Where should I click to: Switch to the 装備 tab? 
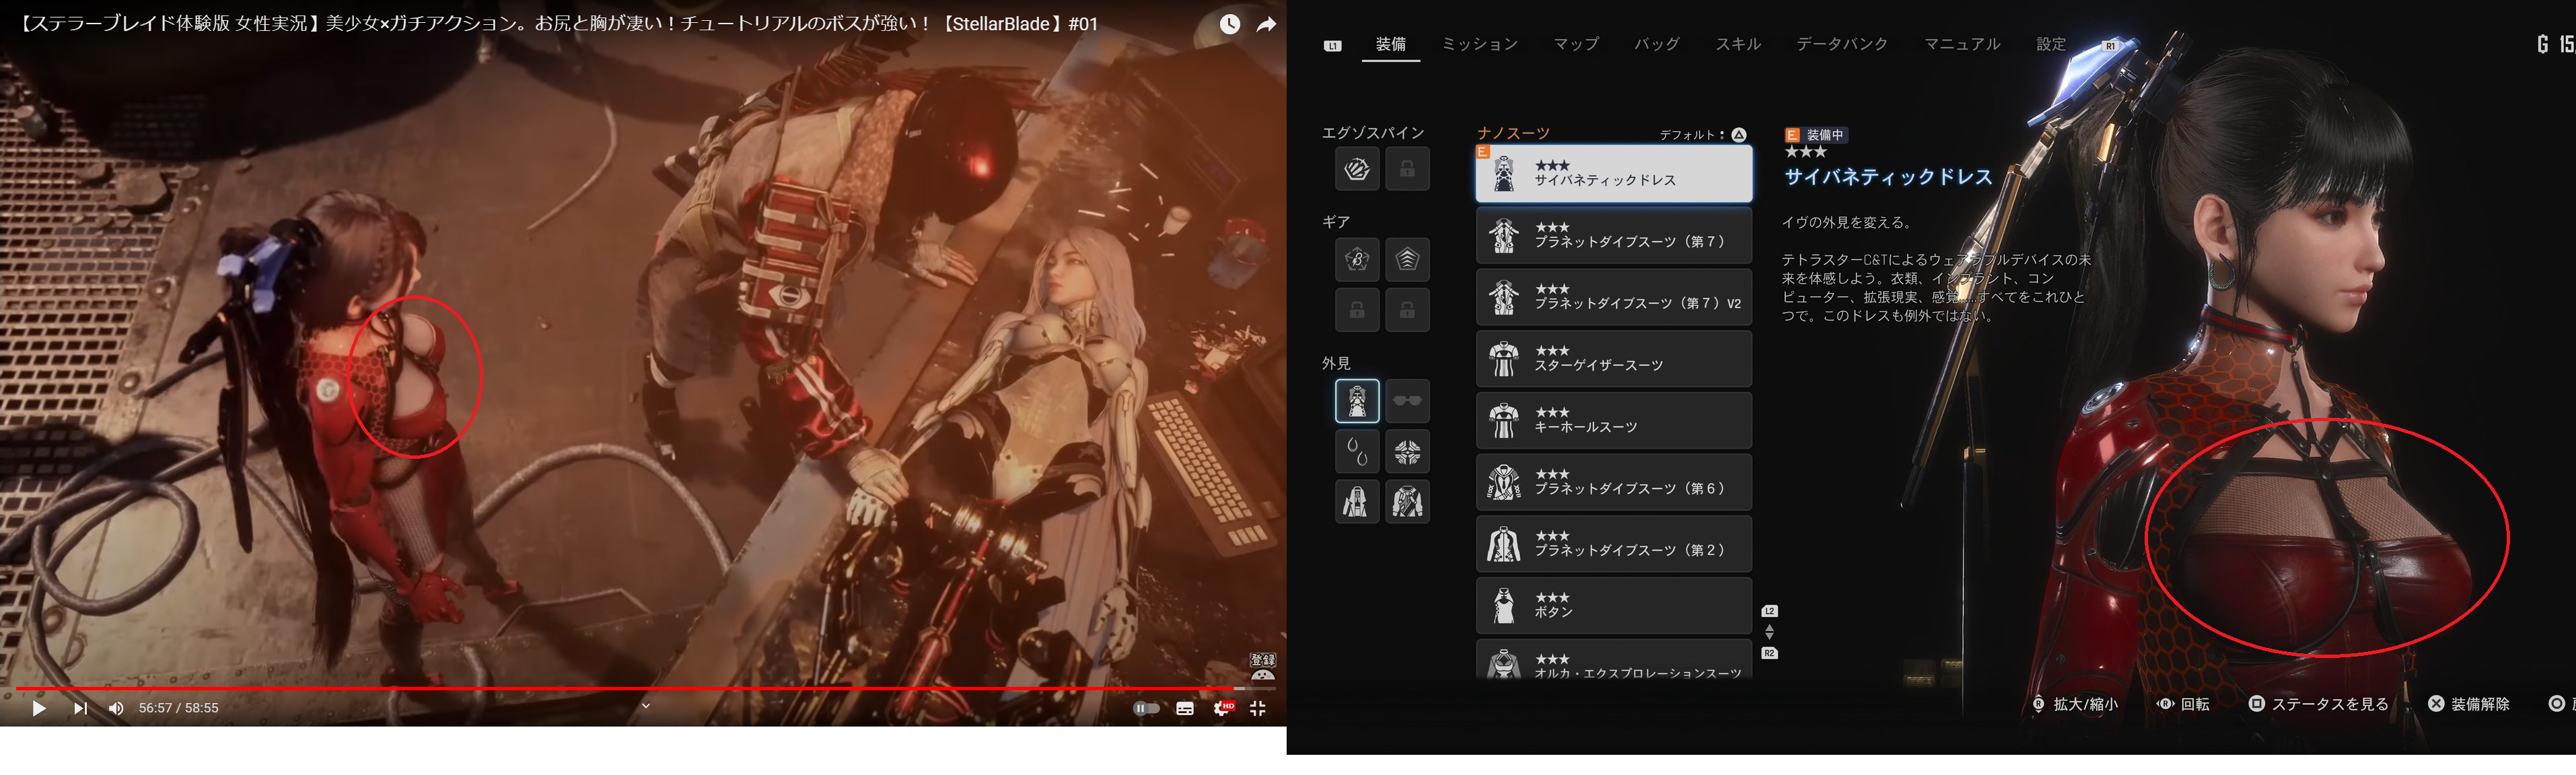1391,44
